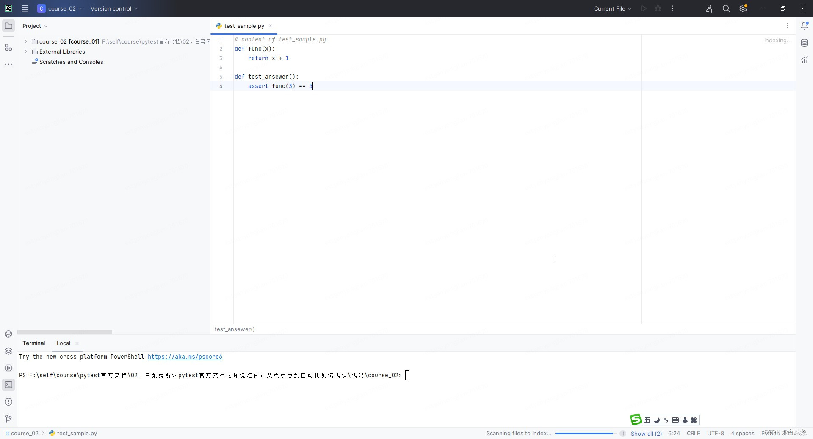This screenshot has width=813, height=439.
Task: Click course_02 breadcrumb in status bar
Action: 22,433
